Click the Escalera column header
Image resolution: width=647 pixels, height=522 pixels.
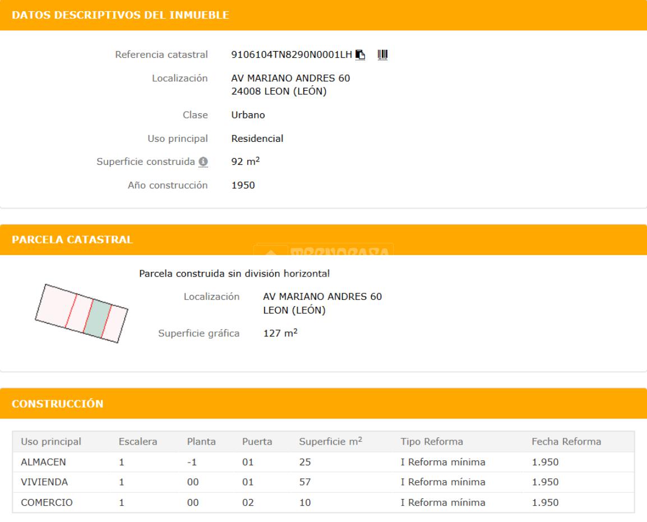coord(137,442)
